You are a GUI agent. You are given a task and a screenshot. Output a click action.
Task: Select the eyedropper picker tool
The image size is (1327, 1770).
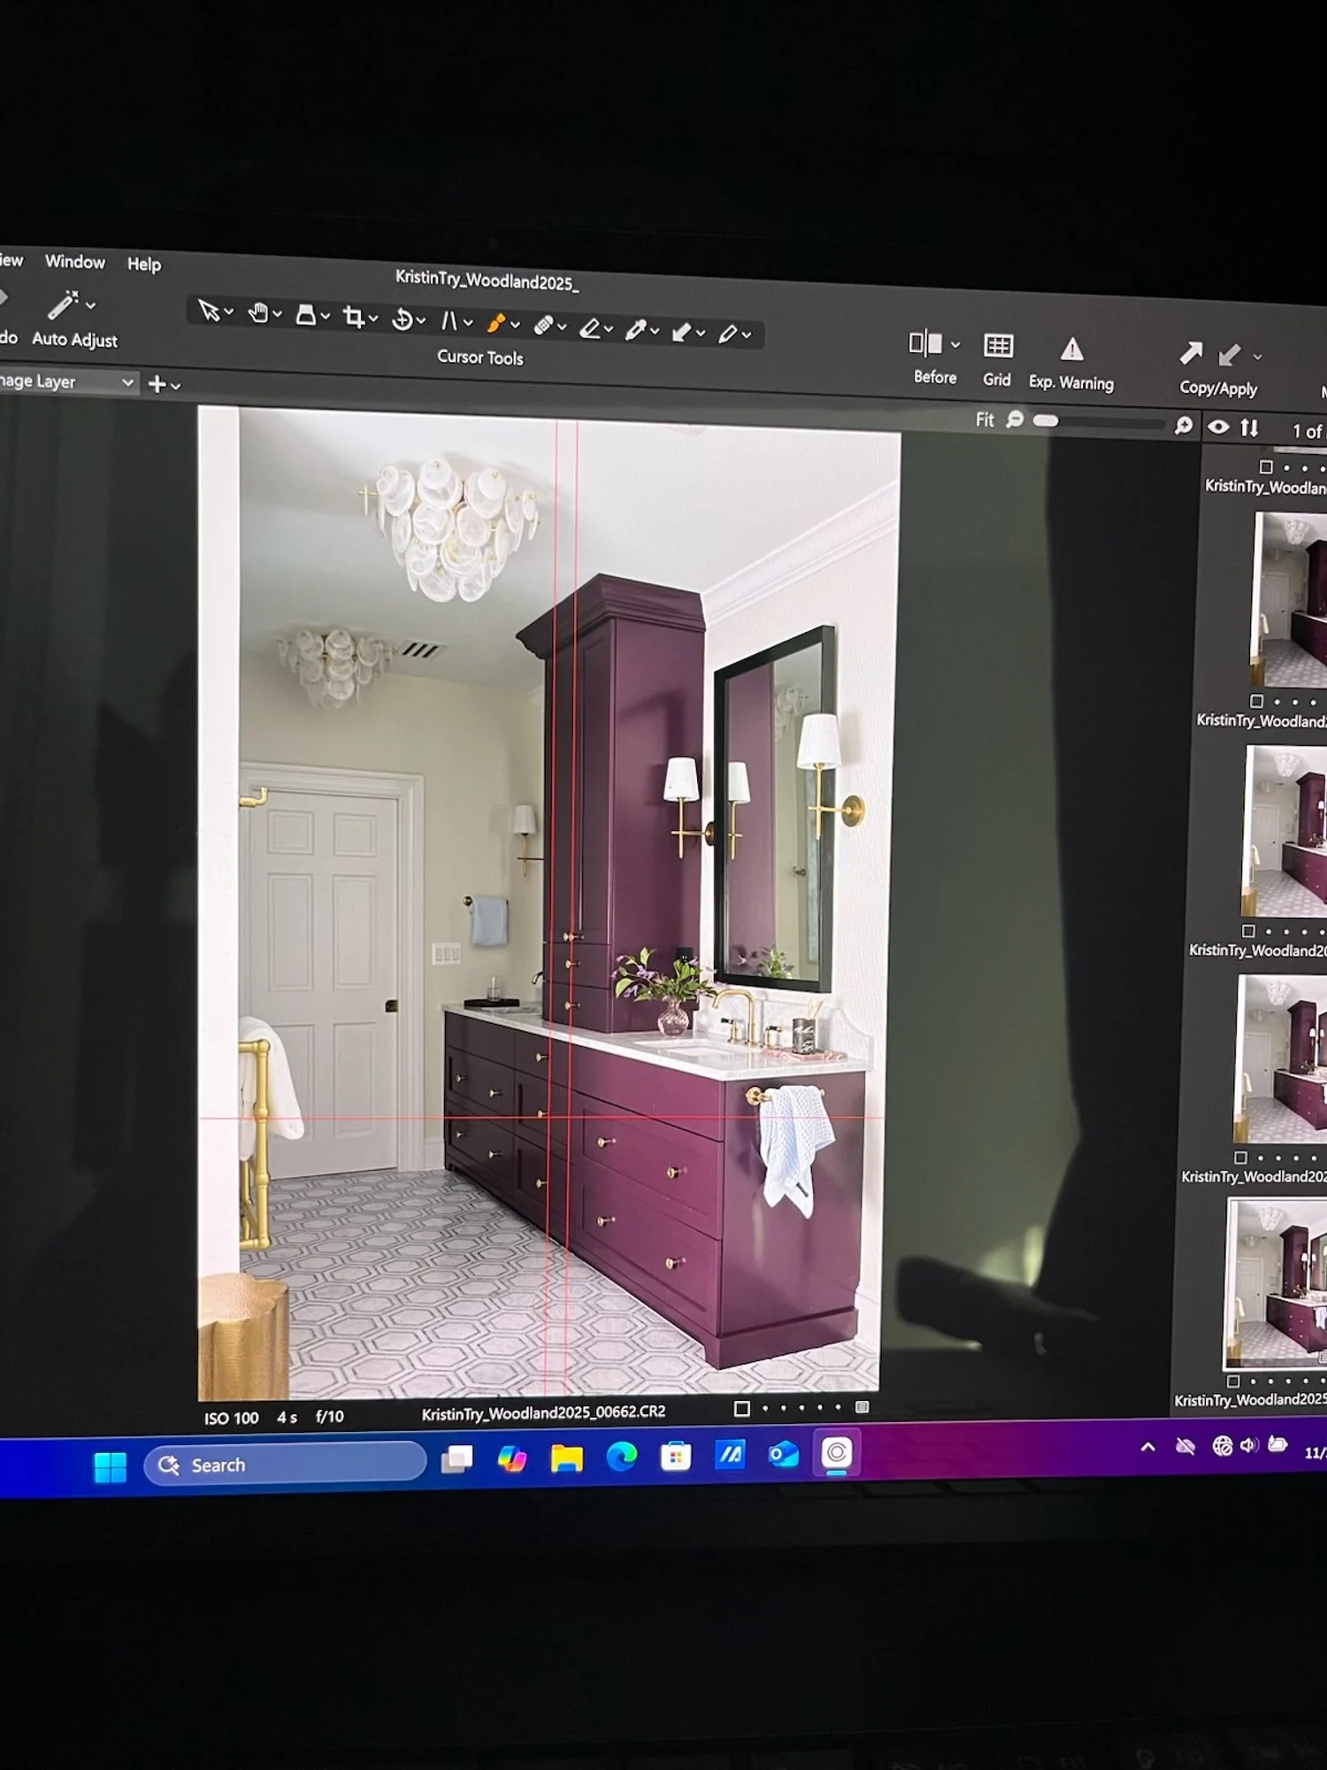click(x=636, y=330)
